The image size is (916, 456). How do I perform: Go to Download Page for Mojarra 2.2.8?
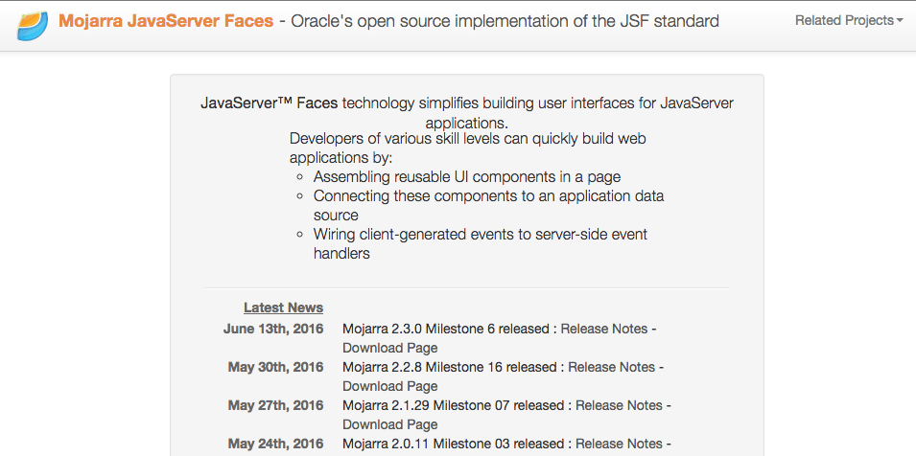pos(389,386)
